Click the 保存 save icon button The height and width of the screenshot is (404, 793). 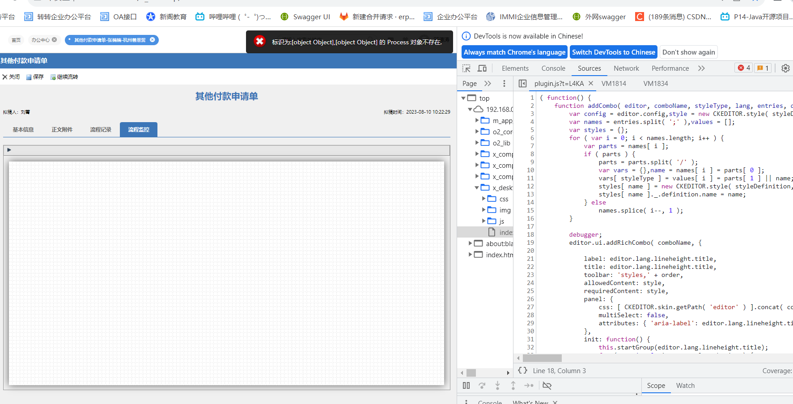[x=35, y=77]
